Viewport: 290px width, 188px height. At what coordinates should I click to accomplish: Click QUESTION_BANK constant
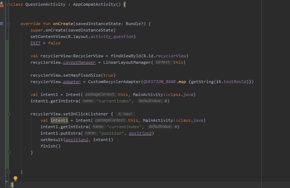[x=160, y=82]
